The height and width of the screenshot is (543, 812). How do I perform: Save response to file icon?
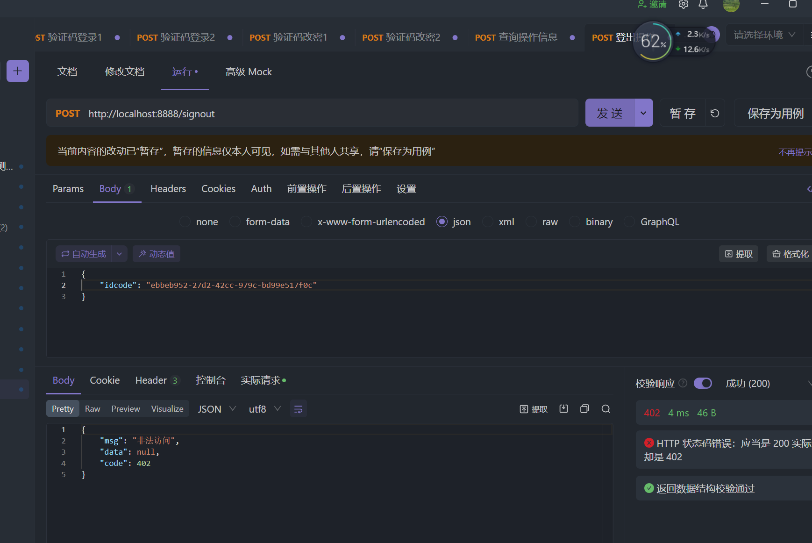click(x=564, y=409)
